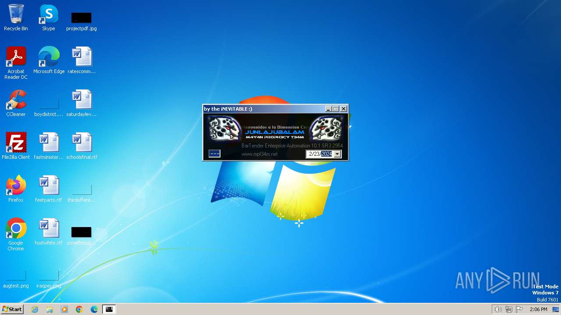This screenshot has height=315, width=561.
Task: Select the zonethroug desktop file
Action: click(x=82, y=235)
